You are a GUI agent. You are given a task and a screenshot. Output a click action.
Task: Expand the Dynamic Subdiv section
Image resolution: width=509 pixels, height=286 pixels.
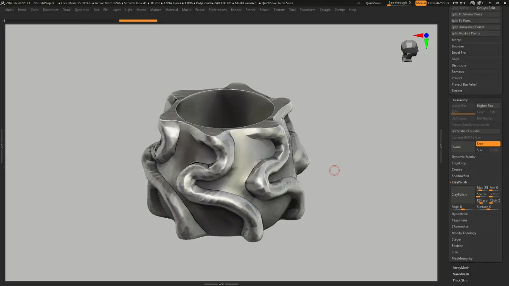(463, 157)
